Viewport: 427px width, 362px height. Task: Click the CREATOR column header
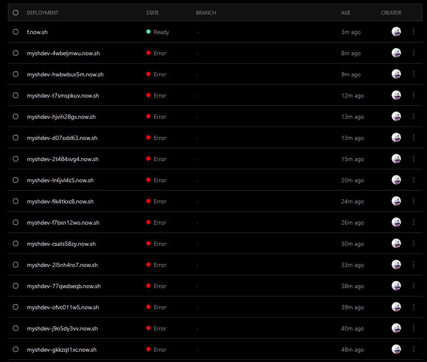click(391, 12)
